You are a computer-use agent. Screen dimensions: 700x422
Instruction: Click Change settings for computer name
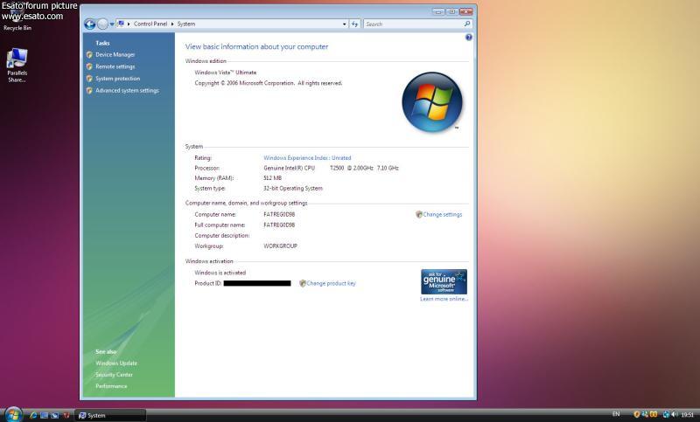pos(443,214)
